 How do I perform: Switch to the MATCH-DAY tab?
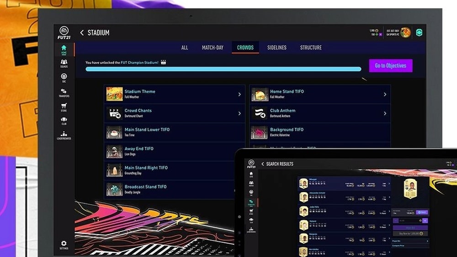[x=213, y=48]
